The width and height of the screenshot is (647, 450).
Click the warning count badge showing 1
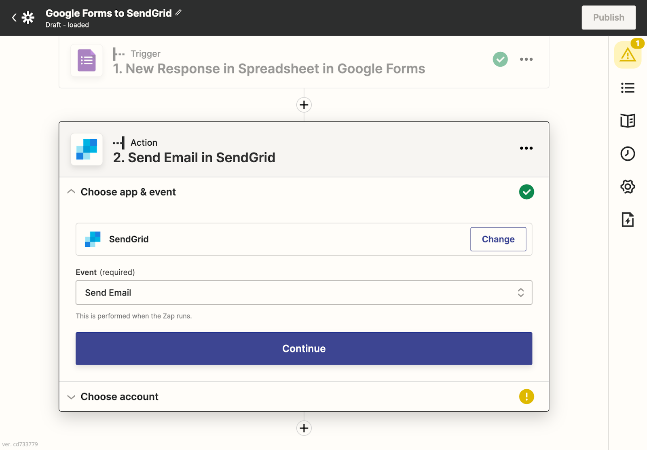(638, 43)
